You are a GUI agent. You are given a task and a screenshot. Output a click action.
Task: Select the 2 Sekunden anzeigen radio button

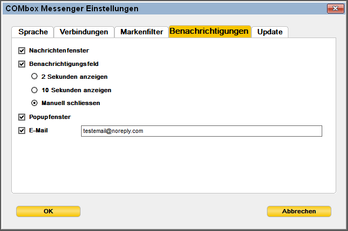coord(34,77)
